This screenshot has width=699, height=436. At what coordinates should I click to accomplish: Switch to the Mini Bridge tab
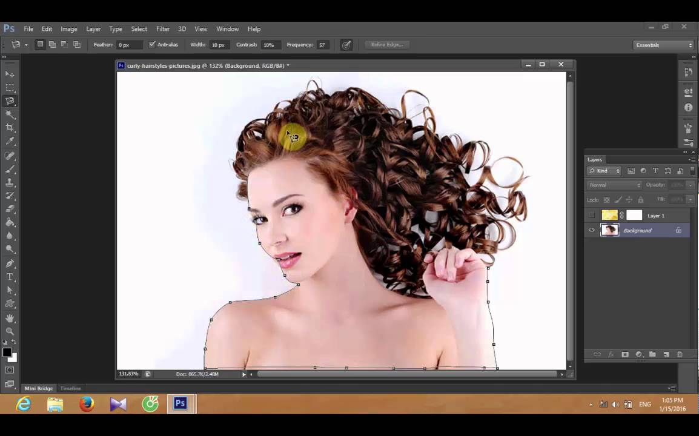click(38, 388)
